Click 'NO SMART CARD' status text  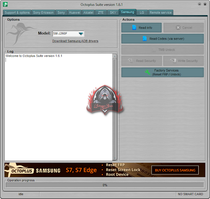190,194
